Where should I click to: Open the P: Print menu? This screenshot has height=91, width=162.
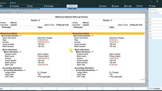tap(139, 6)
